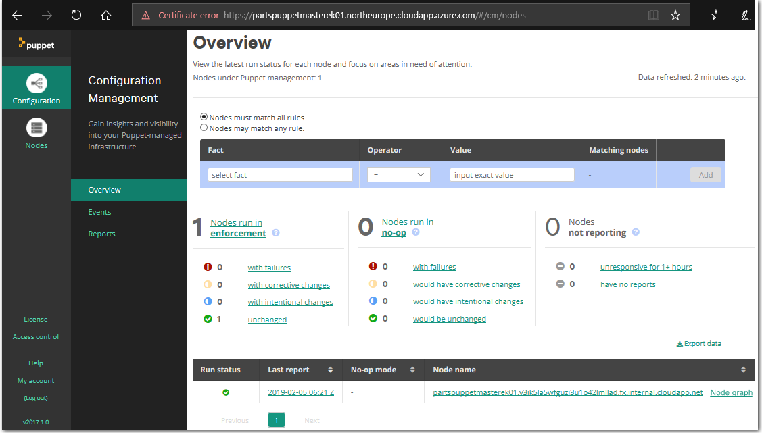Click with intentional changes link

290,302
